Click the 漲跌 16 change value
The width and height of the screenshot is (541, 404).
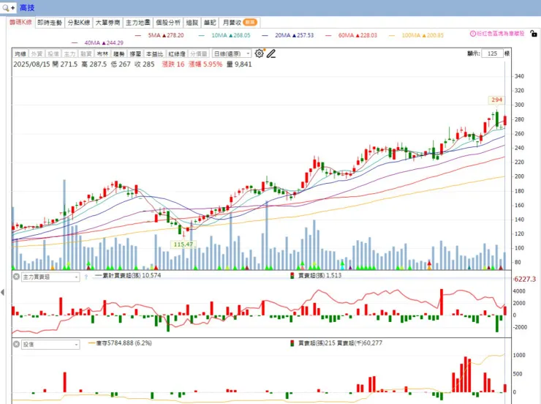pyautogui.click(x=173, y=64)
